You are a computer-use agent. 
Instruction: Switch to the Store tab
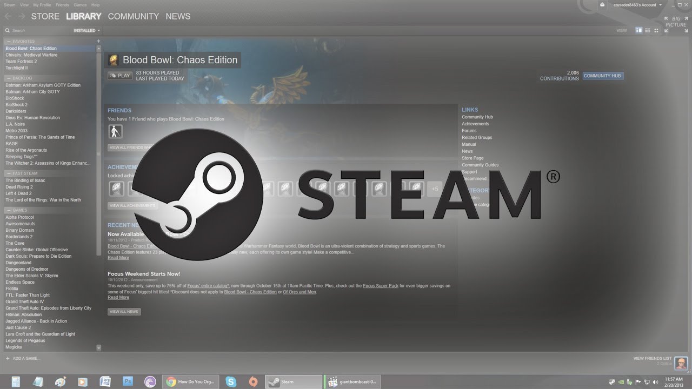click(45, 16)
